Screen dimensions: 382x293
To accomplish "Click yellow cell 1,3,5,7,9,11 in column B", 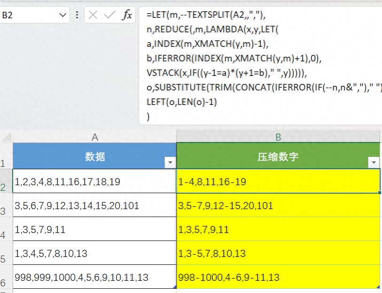I will [x=278, y=229].
